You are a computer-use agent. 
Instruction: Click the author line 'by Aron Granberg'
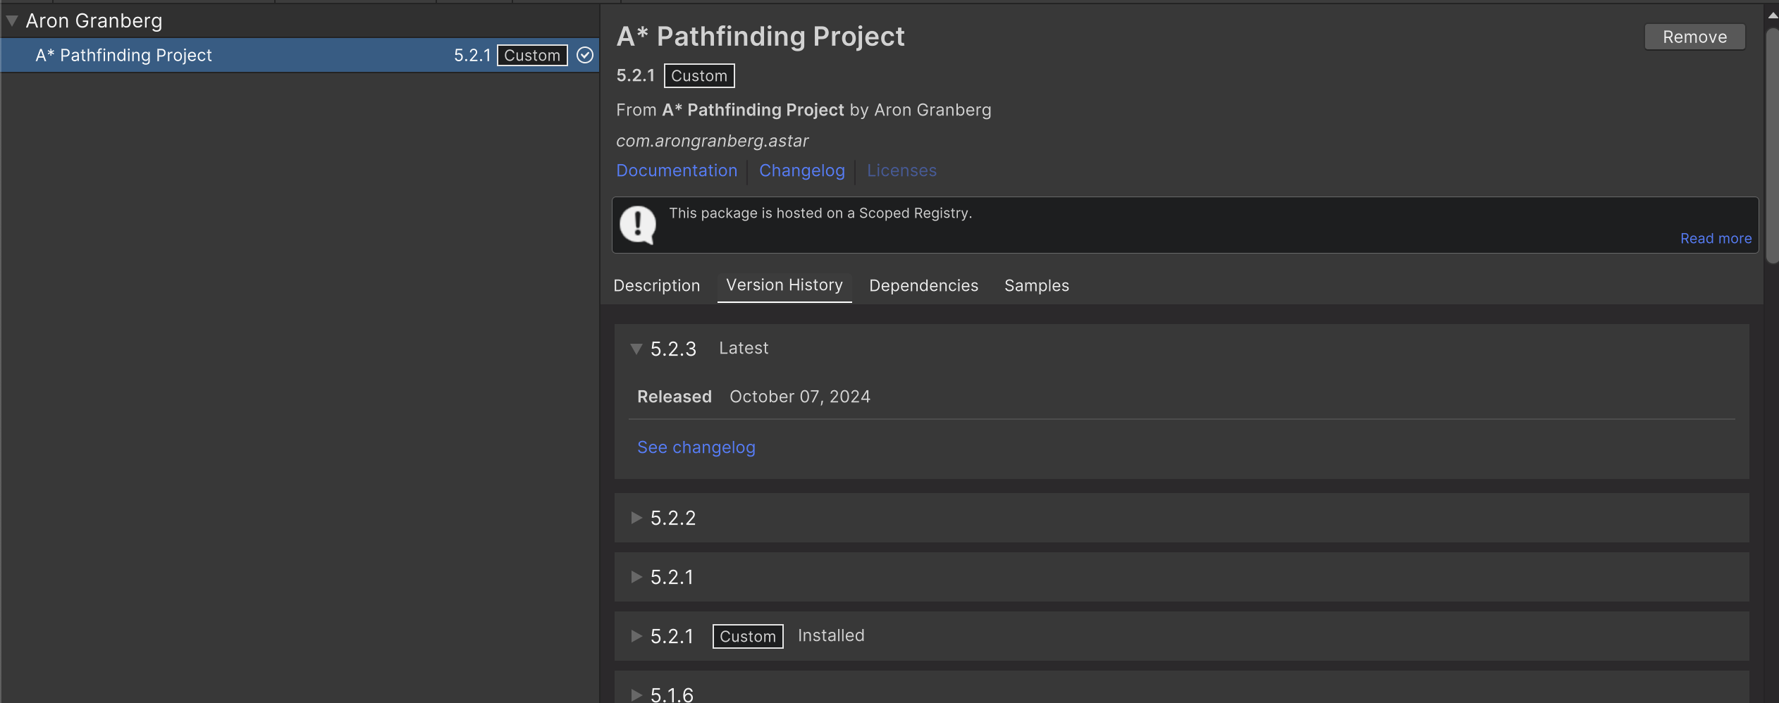(921, 110)
